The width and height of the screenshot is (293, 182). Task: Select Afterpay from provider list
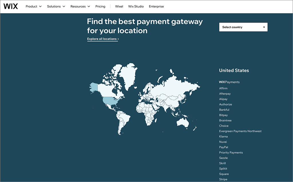(x=225, y=94)
